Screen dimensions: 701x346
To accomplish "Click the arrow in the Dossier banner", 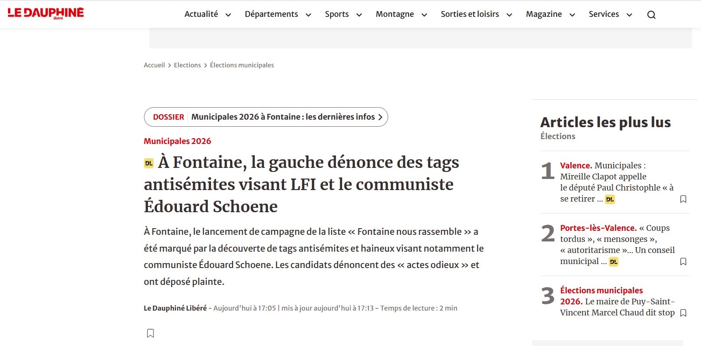I will (x=380, y=117).
